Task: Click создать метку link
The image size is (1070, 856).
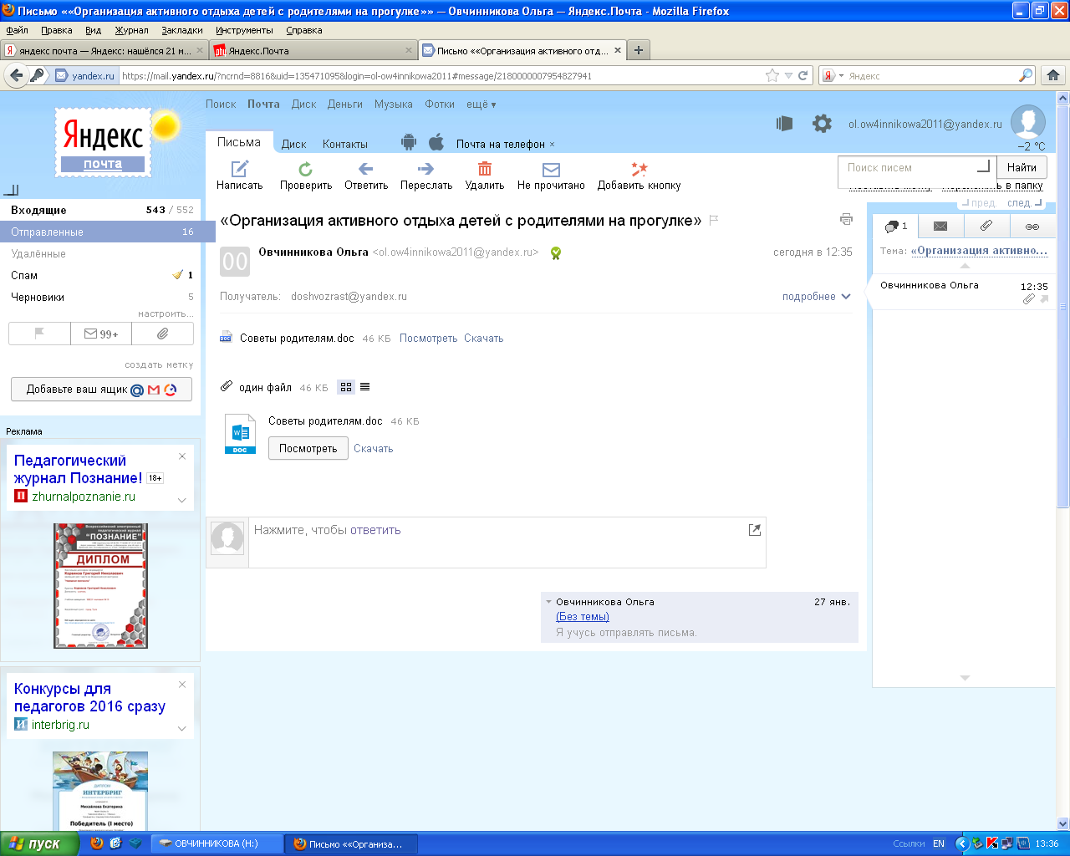Action: pyautogui.click(x=159, y=364)
